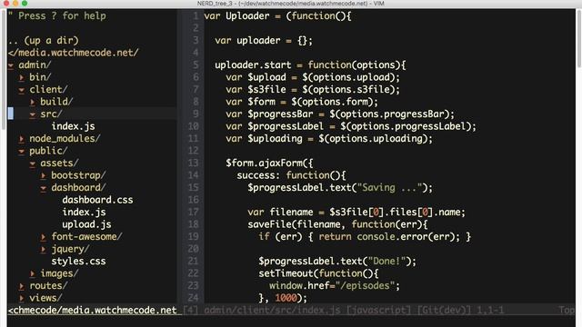Viewport: 582px width, 327px height.
Task: Place cursor on '$form.ajaxForm({' line
Action: coord(269,163)
